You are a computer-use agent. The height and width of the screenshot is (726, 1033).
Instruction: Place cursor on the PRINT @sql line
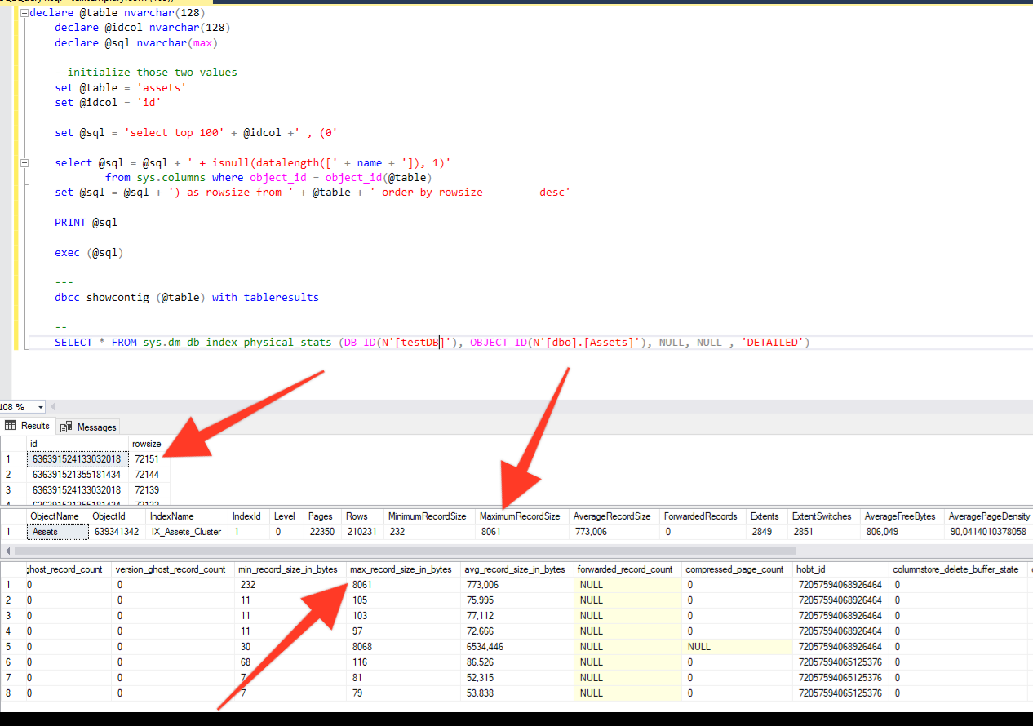coord(86,222)
